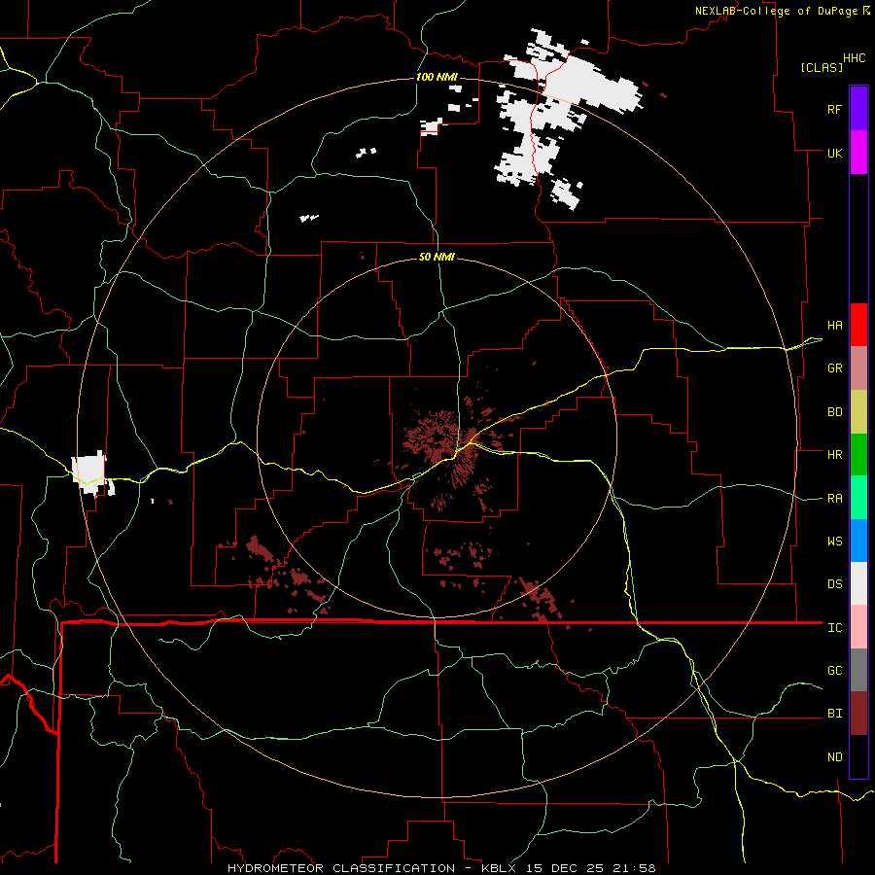
Task: Click the WS legend label
Action: 834,542
